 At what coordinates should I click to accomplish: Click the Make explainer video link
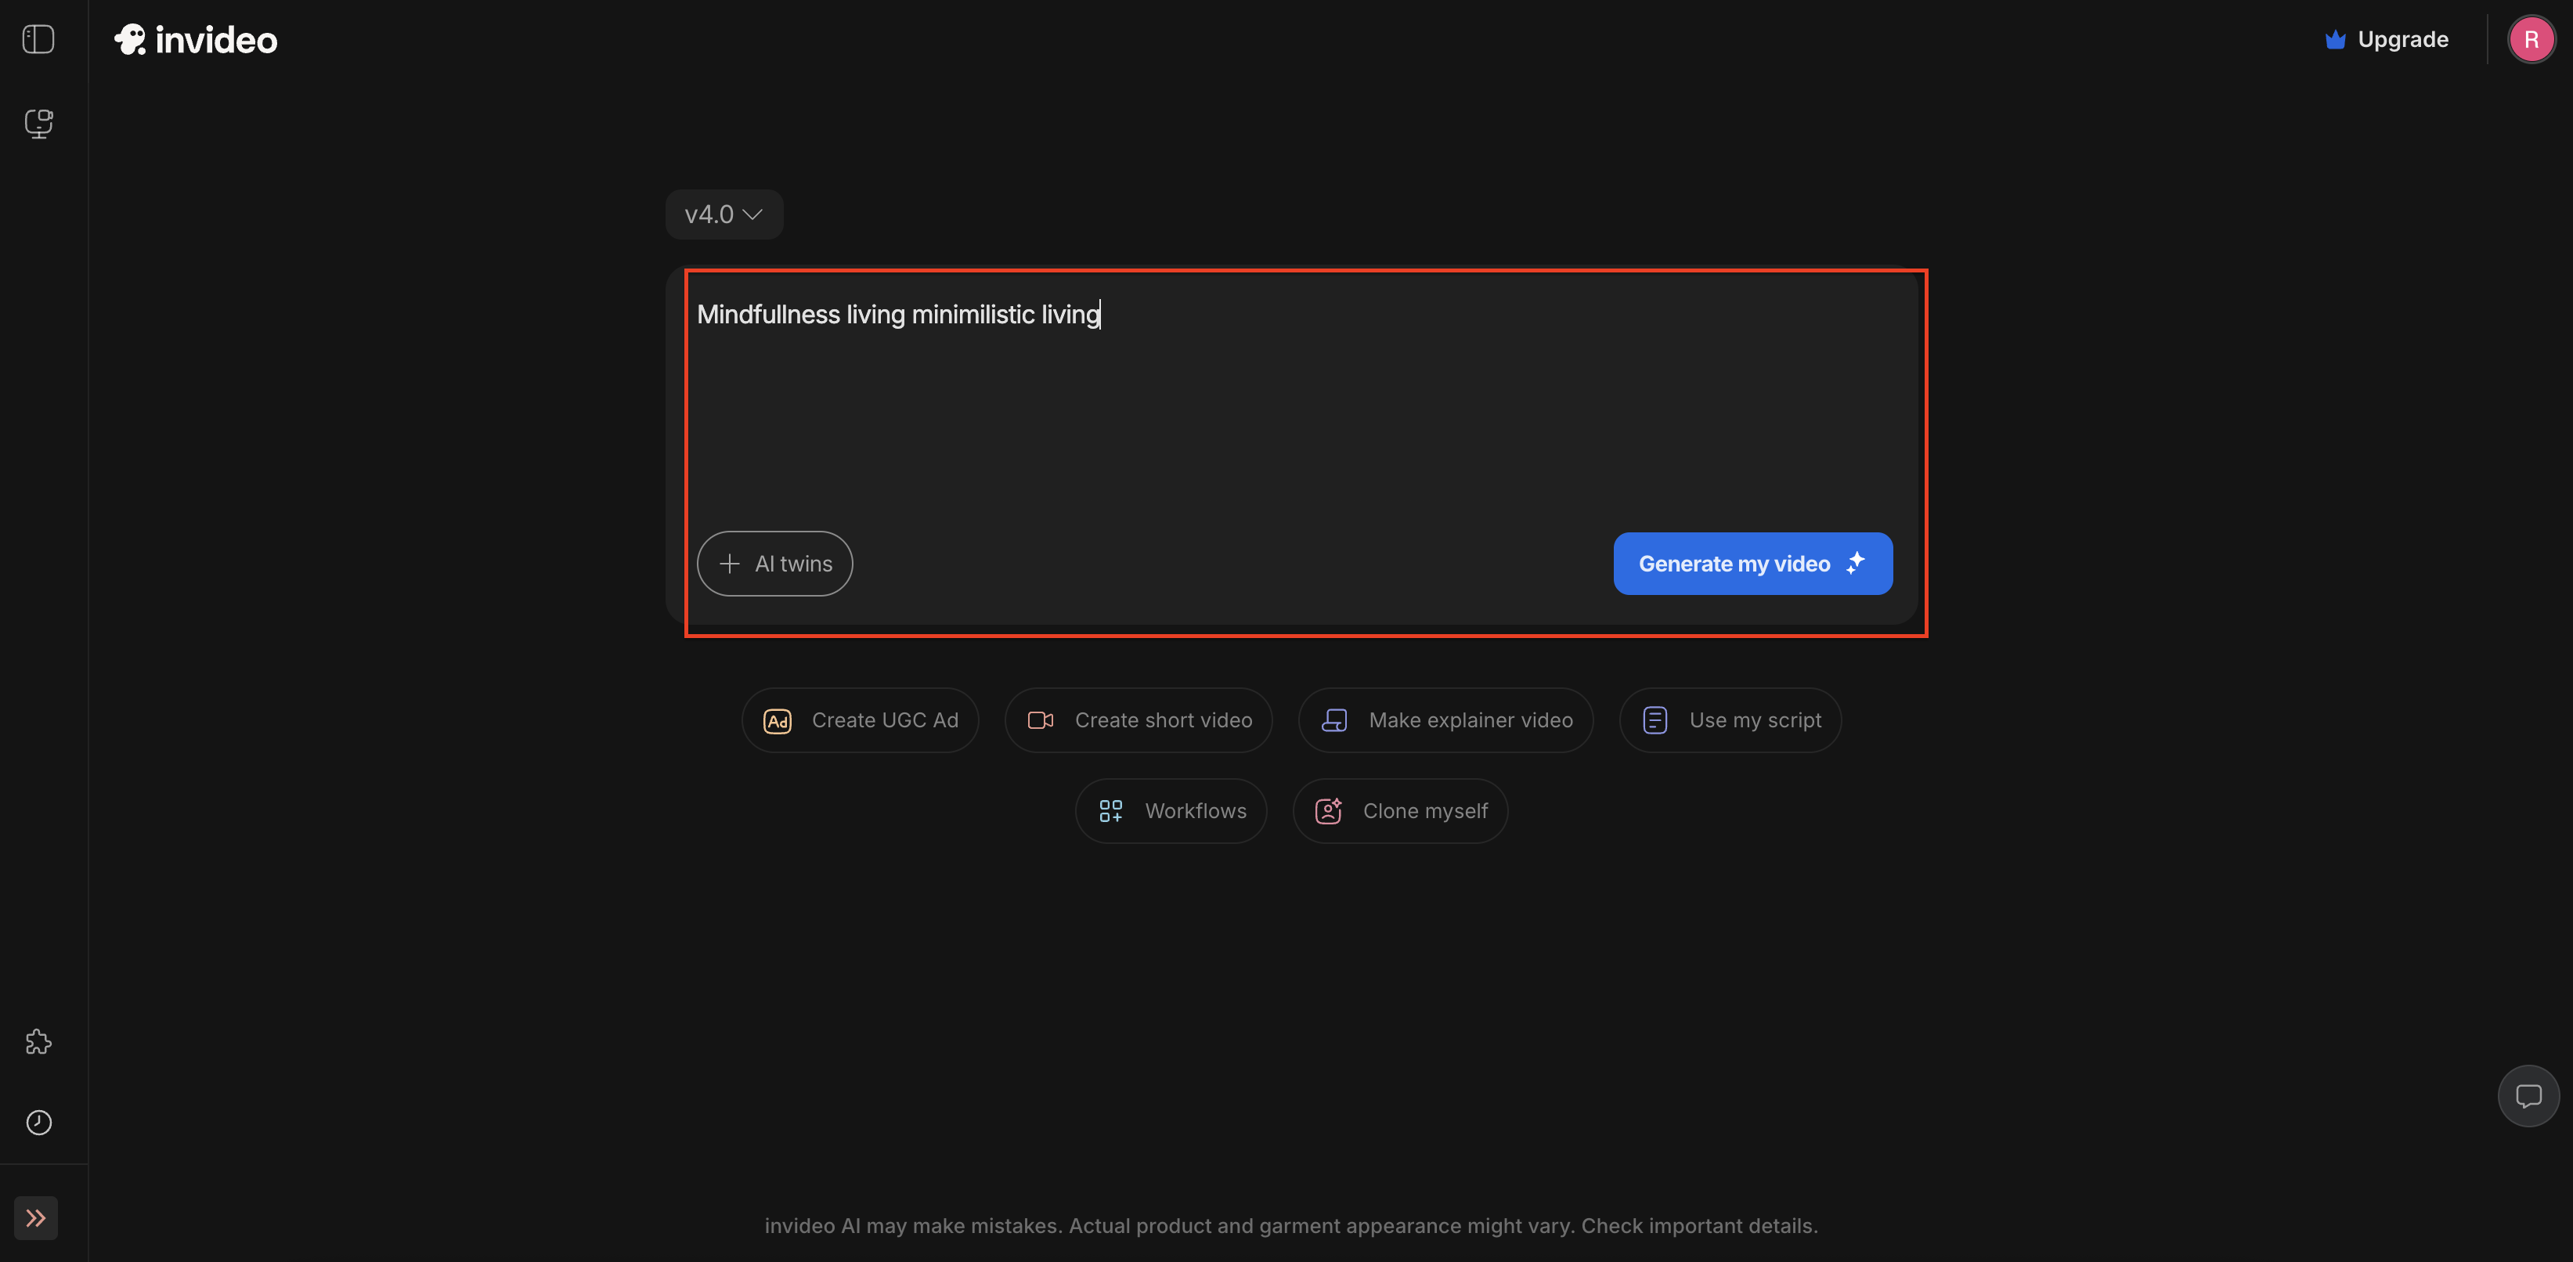(1445, 720)
